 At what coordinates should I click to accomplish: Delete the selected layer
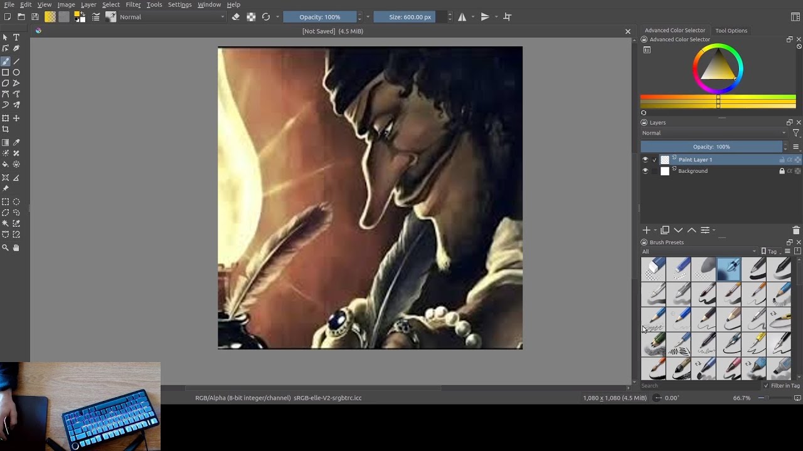796,231
